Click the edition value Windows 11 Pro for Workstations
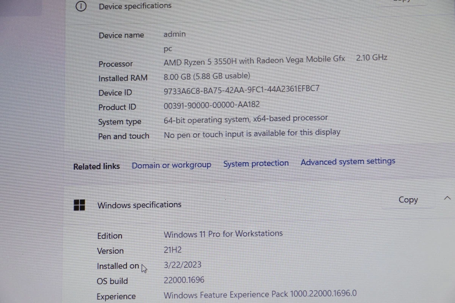 (x=223, y=234)
